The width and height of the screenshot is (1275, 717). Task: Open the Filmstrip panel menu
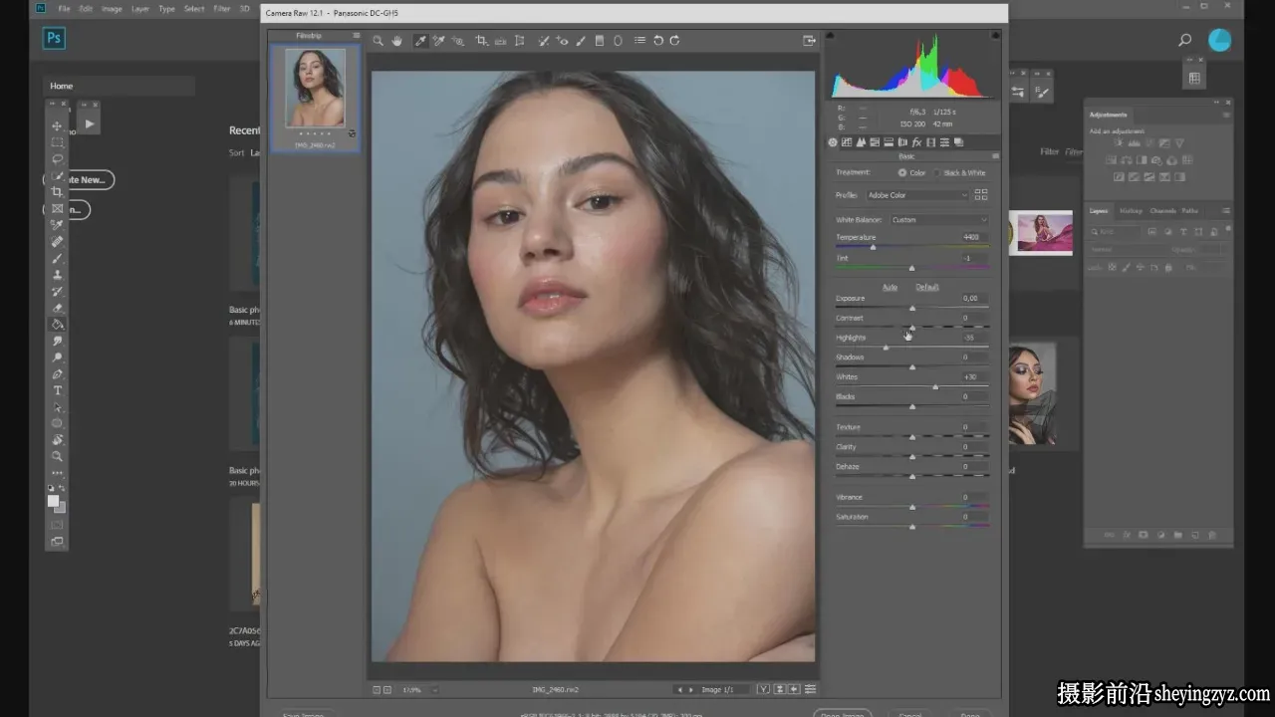coord(356,36)
